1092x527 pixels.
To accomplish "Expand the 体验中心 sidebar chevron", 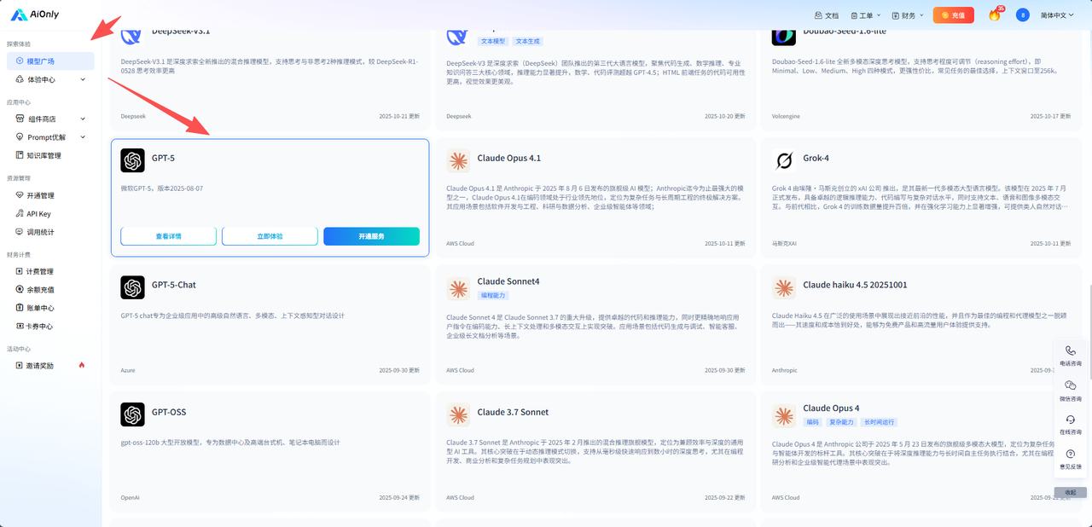I will (x=83, y=79).
